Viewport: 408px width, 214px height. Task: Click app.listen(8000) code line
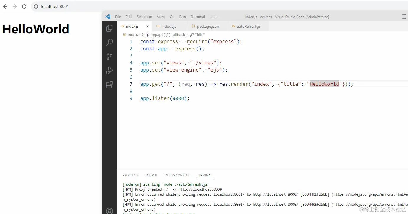(x=165, y=98)
